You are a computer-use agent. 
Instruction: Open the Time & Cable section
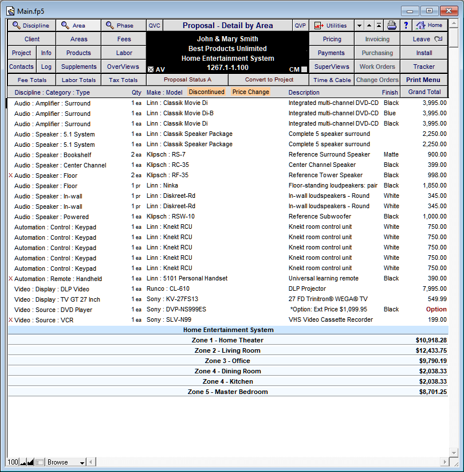tap(332, 80)
